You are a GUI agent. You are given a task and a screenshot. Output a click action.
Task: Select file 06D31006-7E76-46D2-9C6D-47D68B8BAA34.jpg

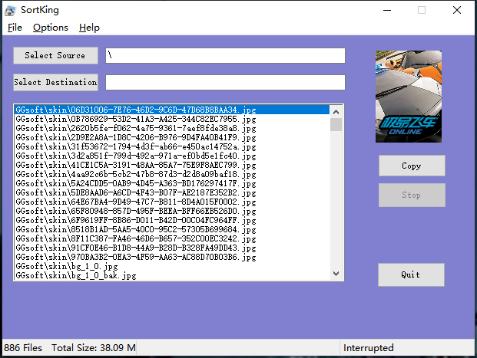(172, 110)
